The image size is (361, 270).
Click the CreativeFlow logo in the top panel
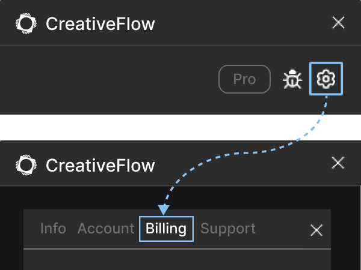pyautogui.click(x=27, y=23)
